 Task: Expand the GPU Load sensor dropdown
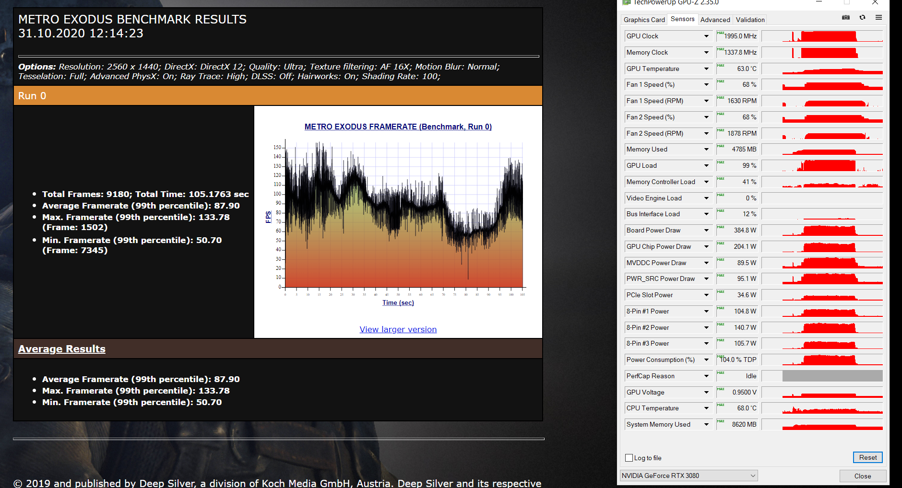click(x=706, y=166)
